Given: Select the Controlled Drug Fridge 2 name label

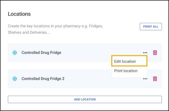Looking at the screenshot, I should tap(43, 79).
